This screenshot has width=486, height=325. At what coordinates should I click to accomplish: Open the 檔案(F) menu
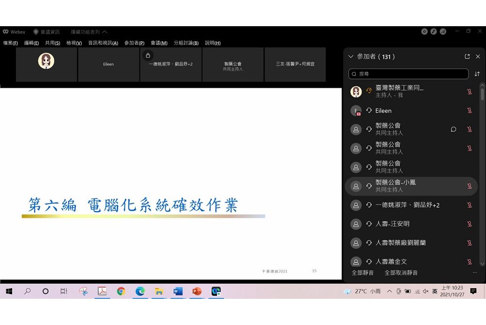point(11,43)
